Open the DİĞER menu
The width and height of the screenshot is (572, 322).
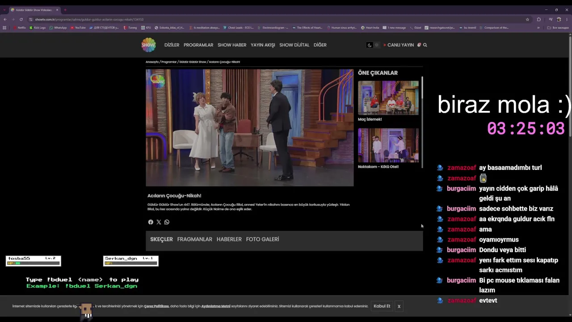click(x=320, y=45)
